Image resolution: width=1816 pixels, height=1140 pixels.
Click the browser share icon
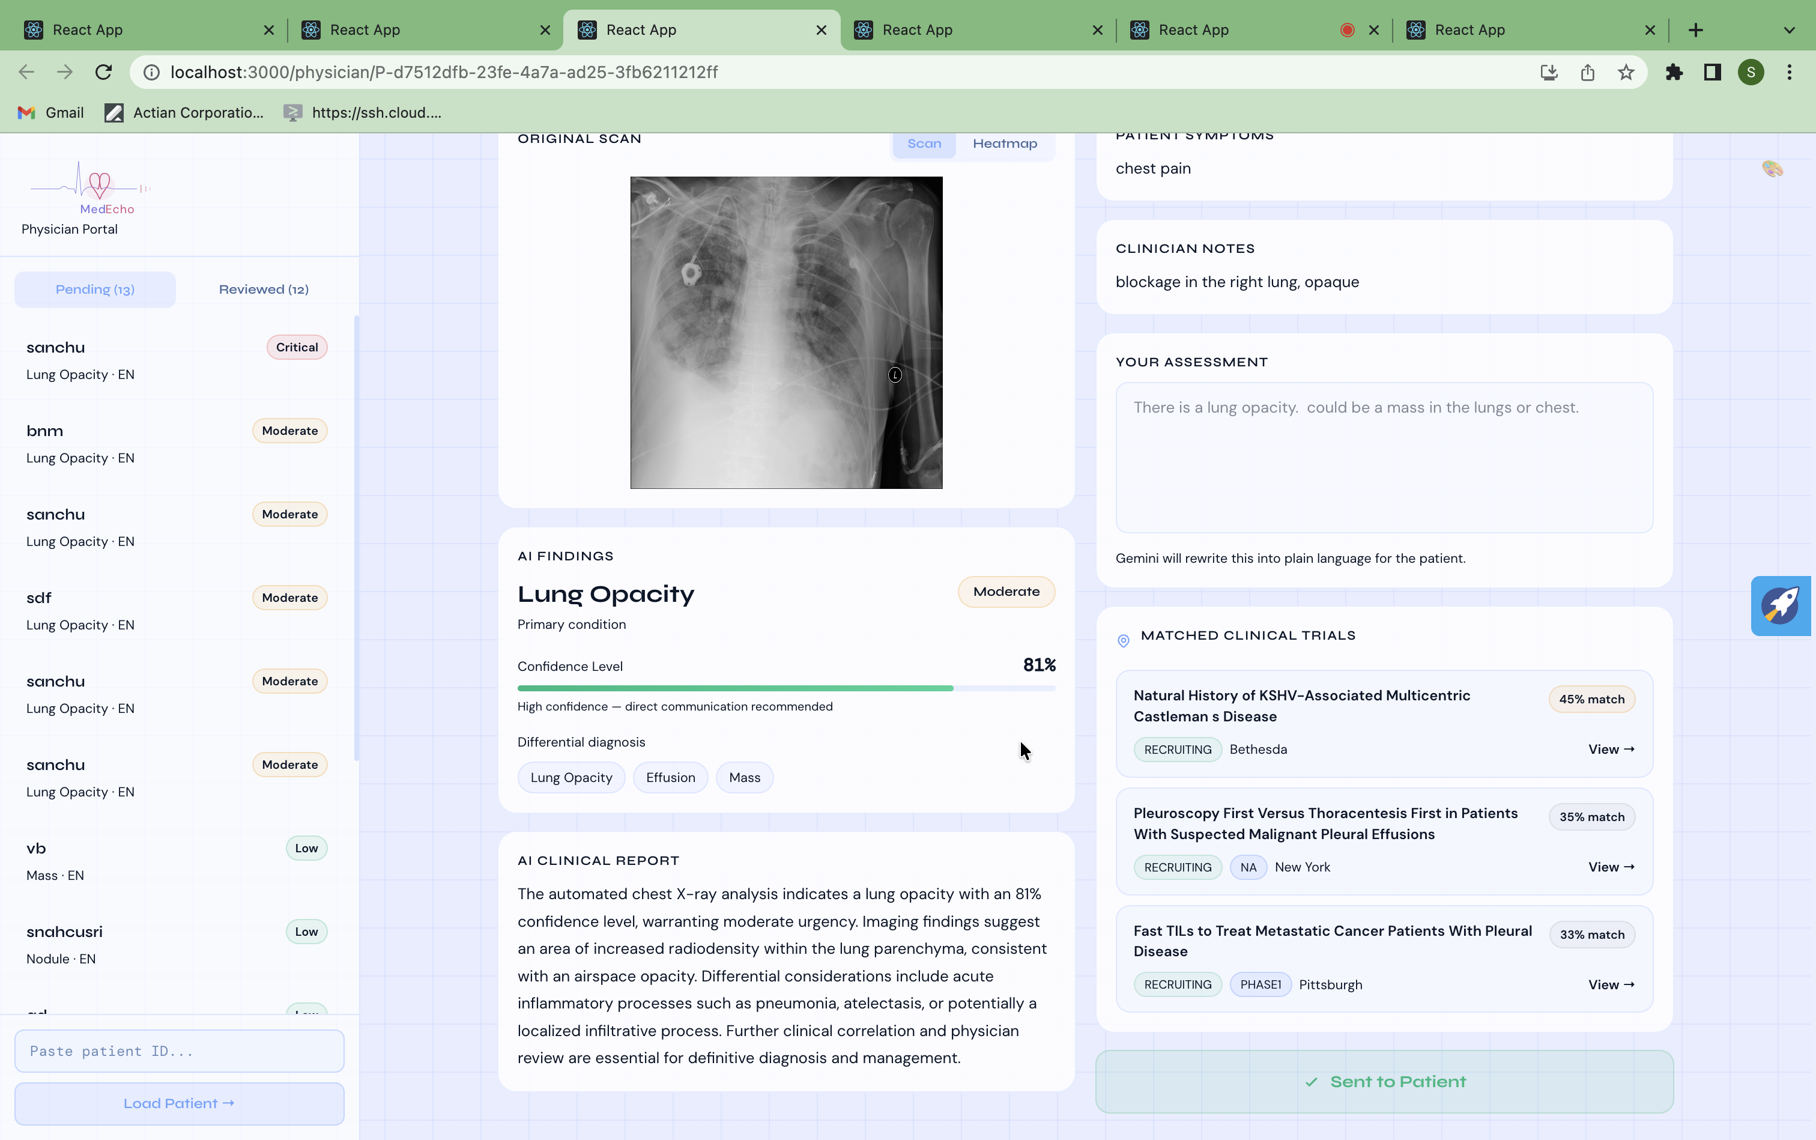point(1588,73)
